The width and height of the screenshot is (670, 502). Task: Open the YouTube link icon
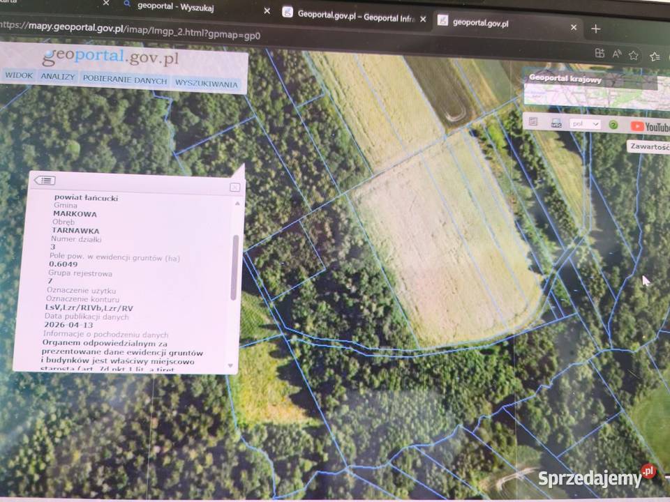[649, 127]
